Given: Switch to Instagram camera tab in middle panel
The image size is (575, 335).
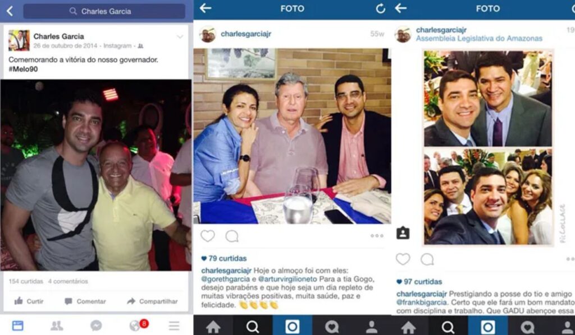Looking at the screenshot, I should [x=292, y=326].
